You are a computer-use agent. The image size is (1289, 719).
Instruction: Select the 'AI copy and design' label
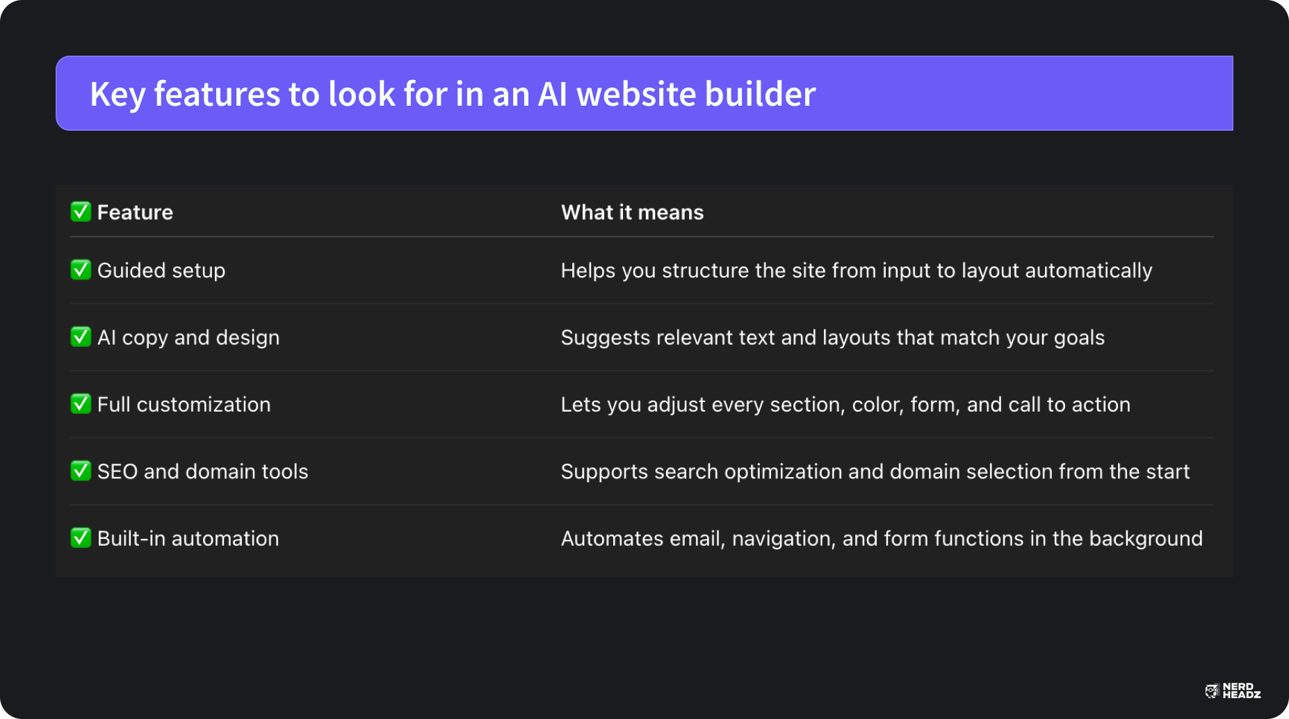coord(188,337)
